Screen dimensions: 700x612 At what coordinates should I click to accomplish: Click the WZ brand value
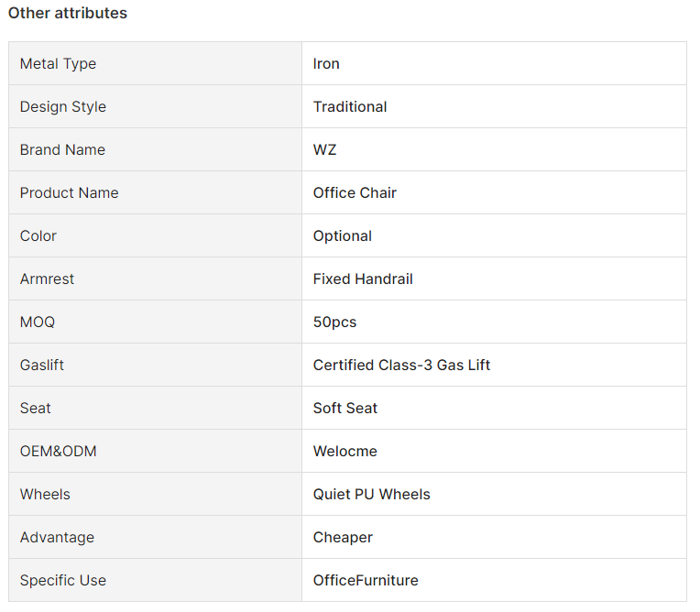(324, 149)
